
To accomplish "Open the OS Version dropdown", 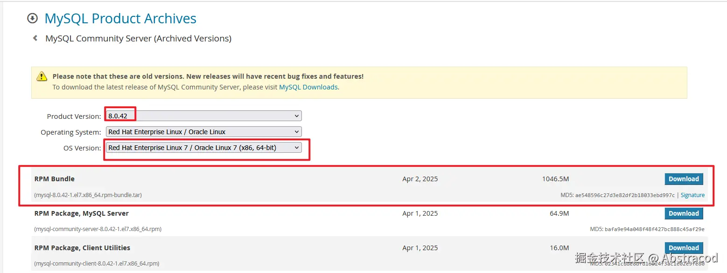I will (204, 148).
